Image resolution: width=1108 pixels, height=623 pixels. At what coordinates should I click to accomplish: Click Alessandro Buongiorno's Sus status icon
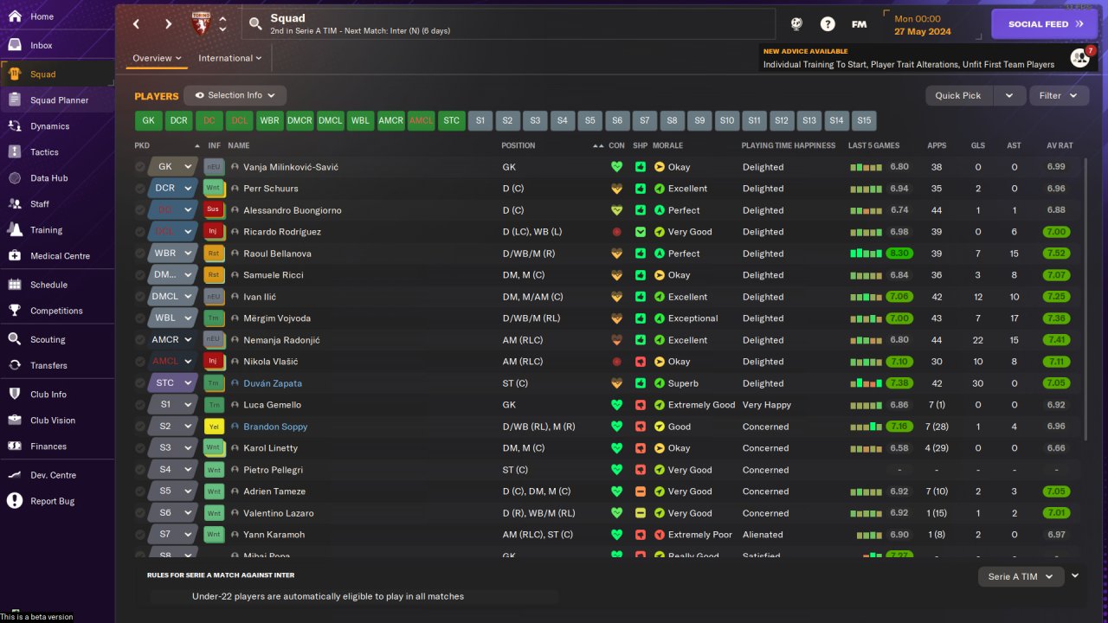(x=213, y=210)
